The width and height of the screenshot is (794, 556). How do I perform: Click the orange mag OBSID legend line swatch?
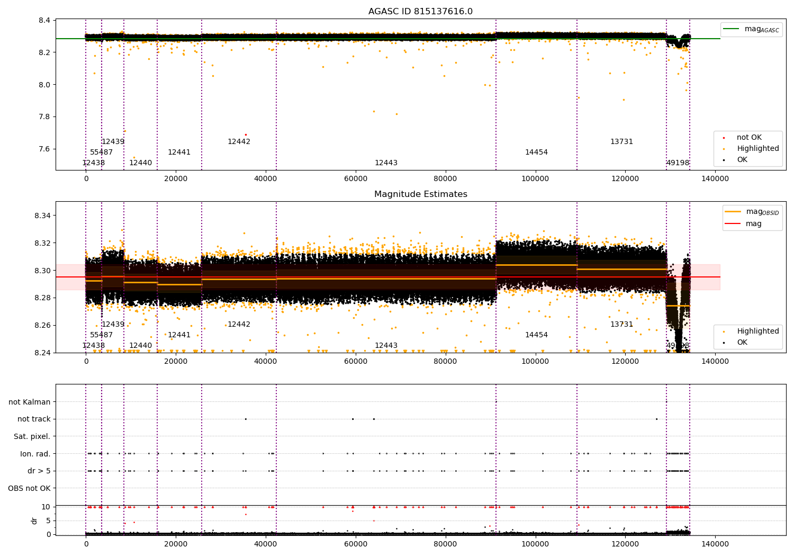point(733,212)
